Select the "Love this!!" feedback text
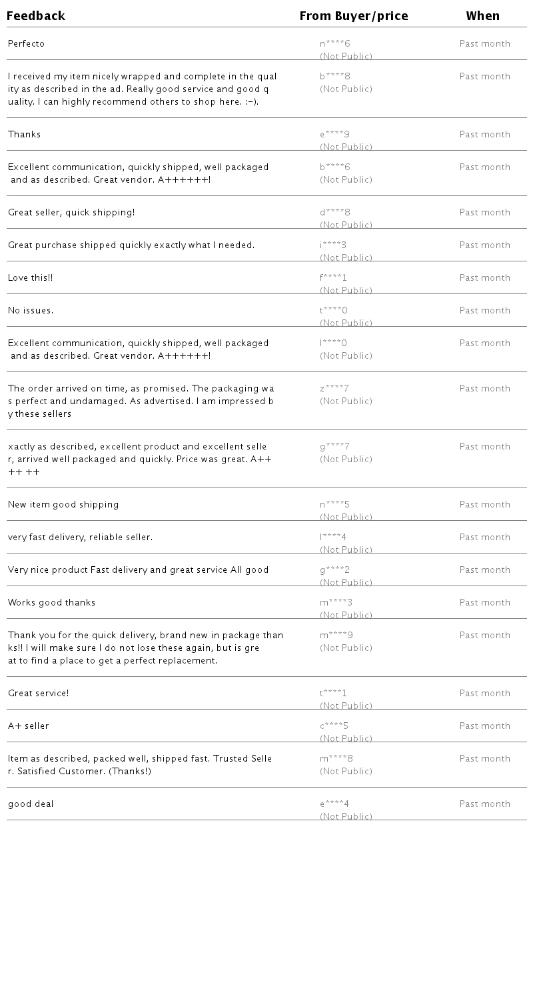533x987 pixels. [30, 278]
